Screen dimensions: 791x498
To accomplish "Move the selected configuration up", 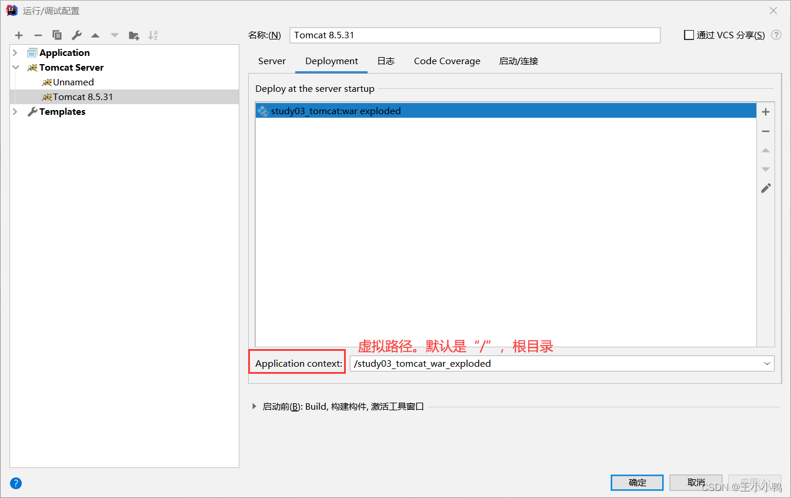I will (95, 35).
